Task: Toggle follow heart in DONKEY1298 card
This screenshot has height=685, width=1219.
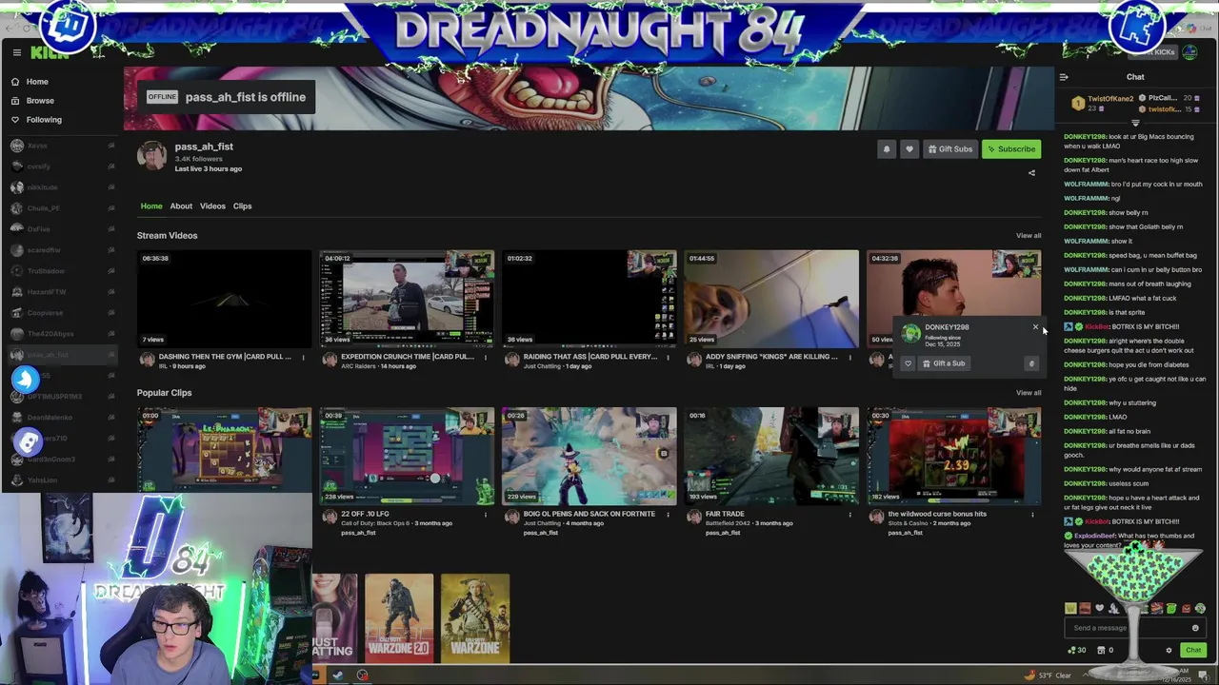Action: (x=908, y=363)
